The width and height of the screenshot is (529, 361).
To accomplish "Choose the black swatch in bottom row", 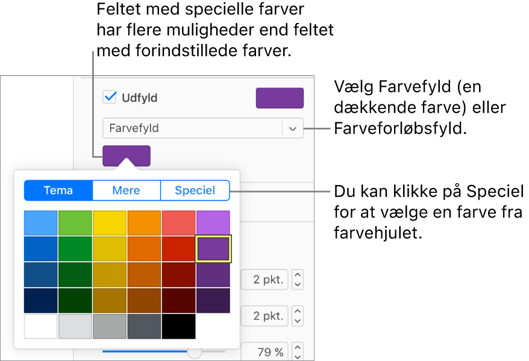I will coord(178,326).
